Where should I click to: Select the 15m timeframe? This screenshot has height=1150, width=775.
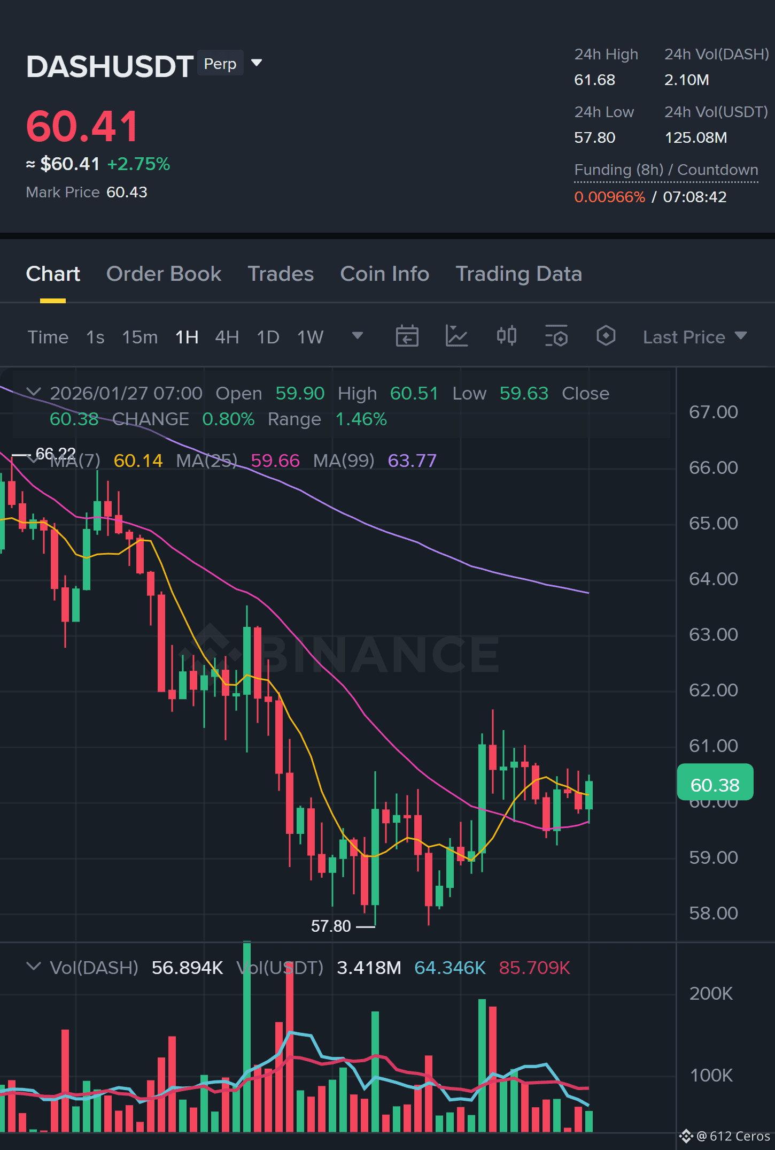point(140,337)
